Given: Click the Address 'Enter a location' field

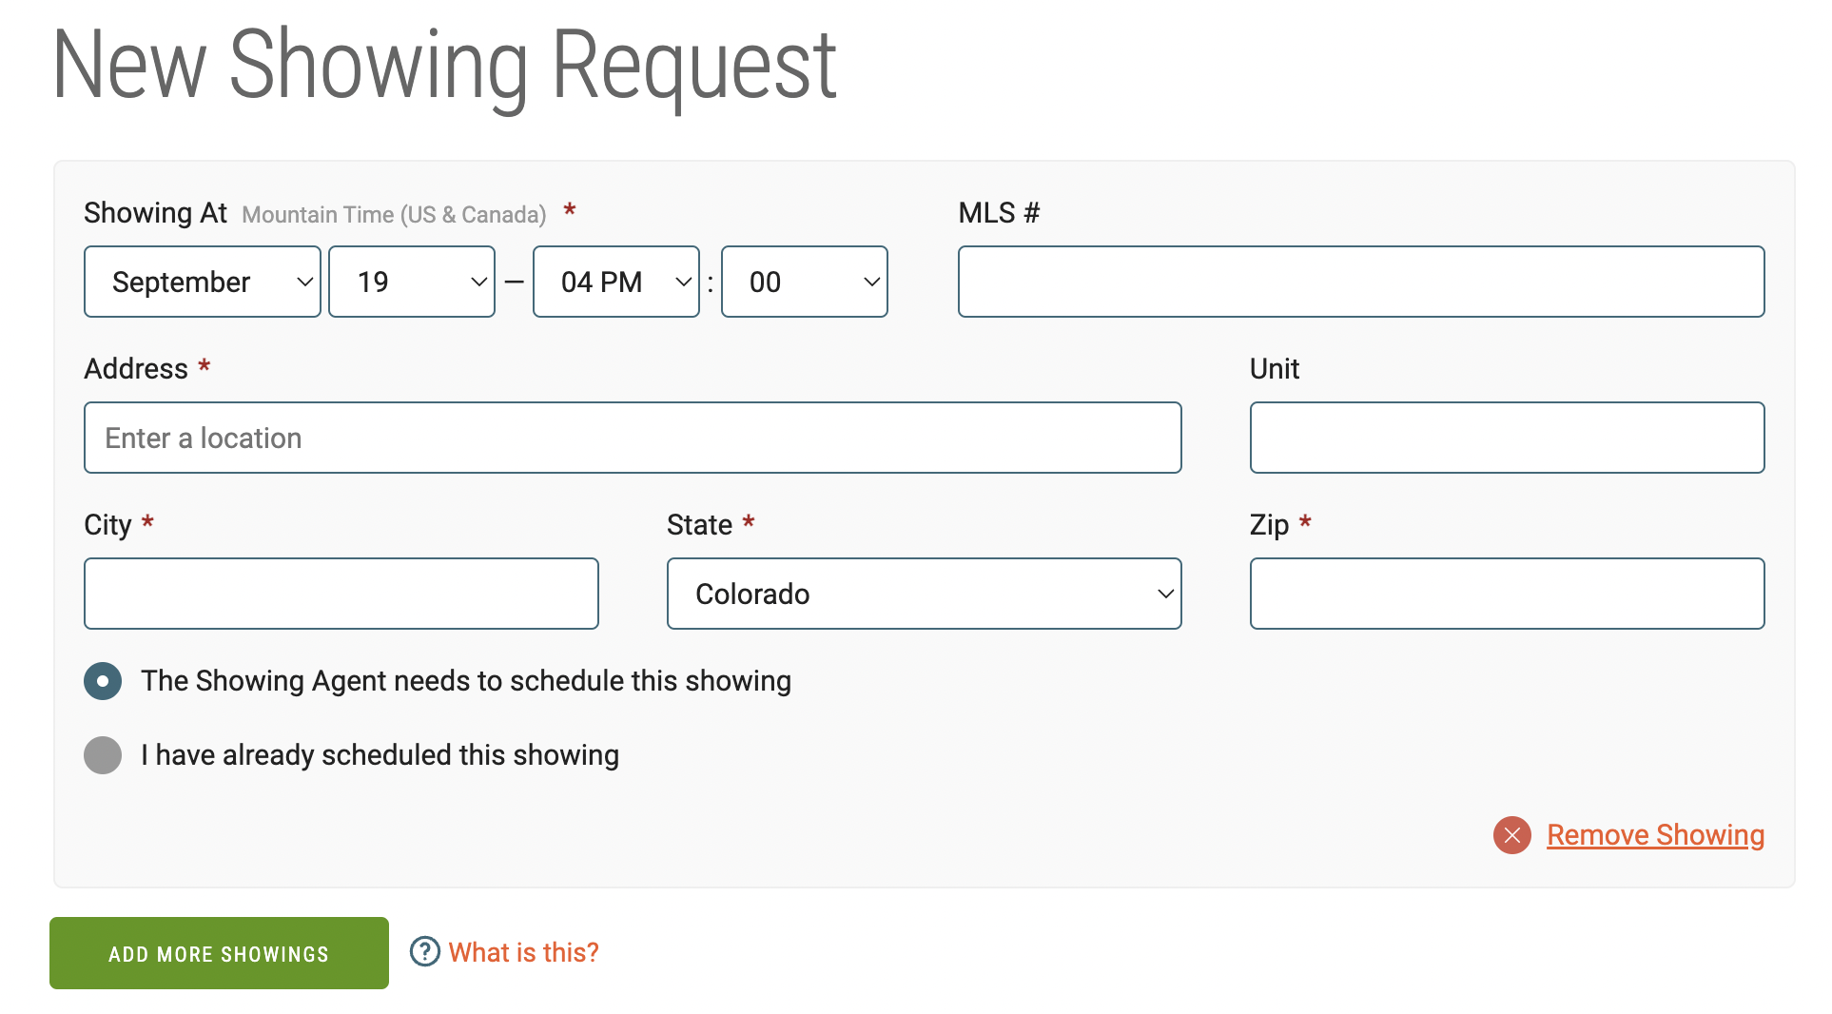Looking at the screenshot, I should click(x=633, y=438).
